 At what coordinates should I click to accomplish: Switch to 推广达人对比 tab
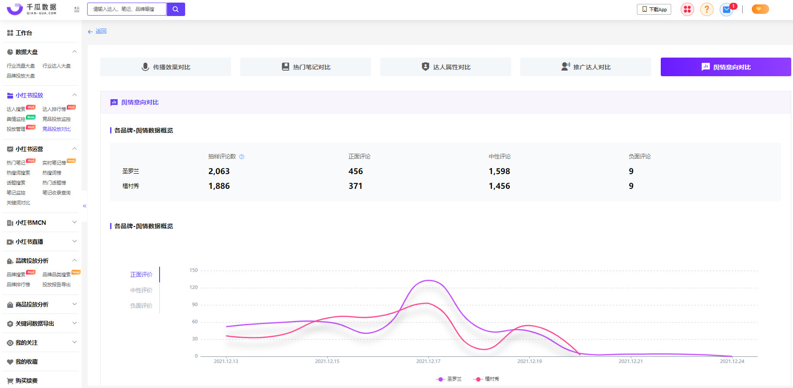coord(586,67)
